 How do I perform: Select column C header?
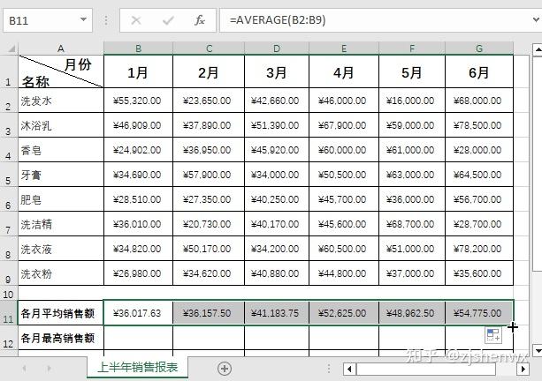(x=209, y=49)
